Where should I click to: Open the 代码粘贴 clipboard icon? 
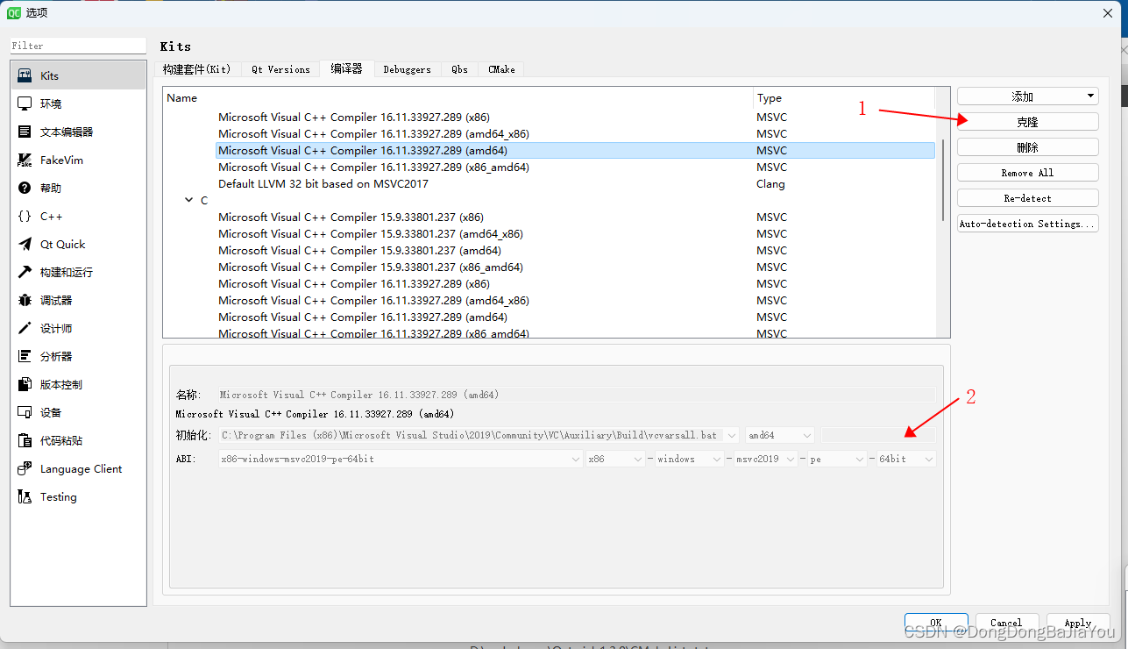[25, 441]
